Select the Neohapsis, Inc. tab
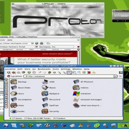This screenshot has height=129, width=129. (55, 47)
